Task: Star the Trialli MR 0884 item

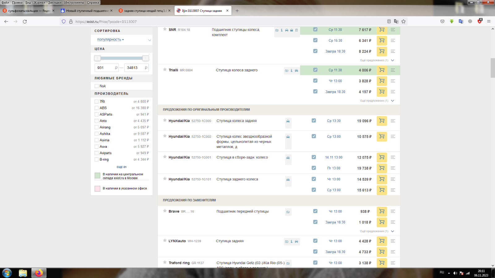Action: coord(165,69)
